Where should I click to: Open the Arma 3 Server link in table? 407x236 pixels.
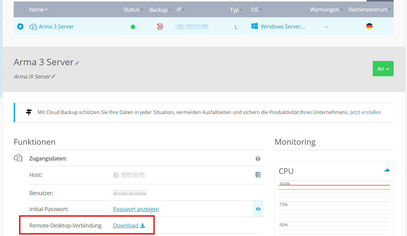point(56,27)
